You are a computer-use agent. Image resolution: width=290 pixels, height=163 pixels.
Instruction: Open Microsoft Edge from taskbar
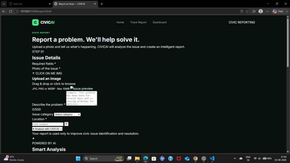[146, 159]
